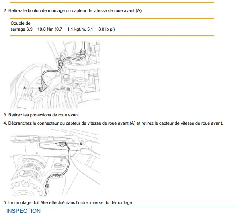Click the blue divider above INSPECTION
Screen dimensions: 236x214
click(119, 206)
